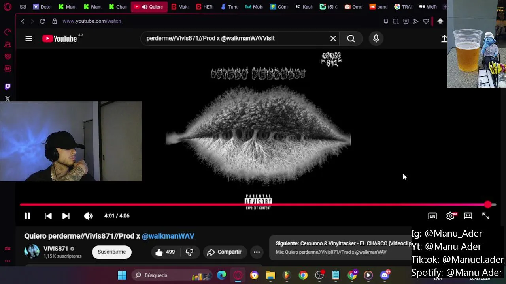This screenshot has height=284, width=506.
Task: Click the address bar URL
Action: pyautogui.click(x=92, y=21)
